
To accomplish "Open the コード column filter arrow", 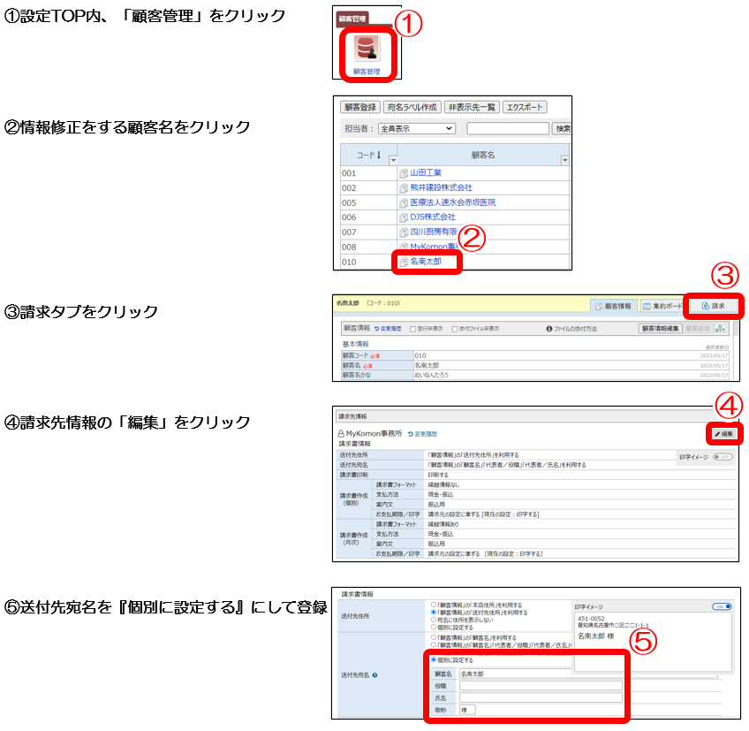I will tap(393, 160).
